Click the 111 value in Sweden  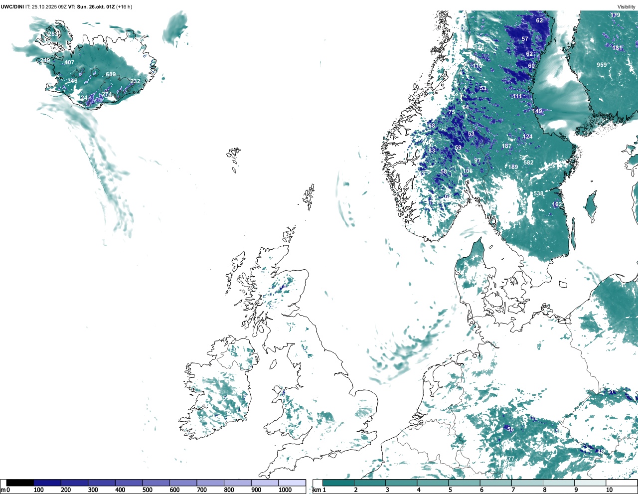click(517, 96)
